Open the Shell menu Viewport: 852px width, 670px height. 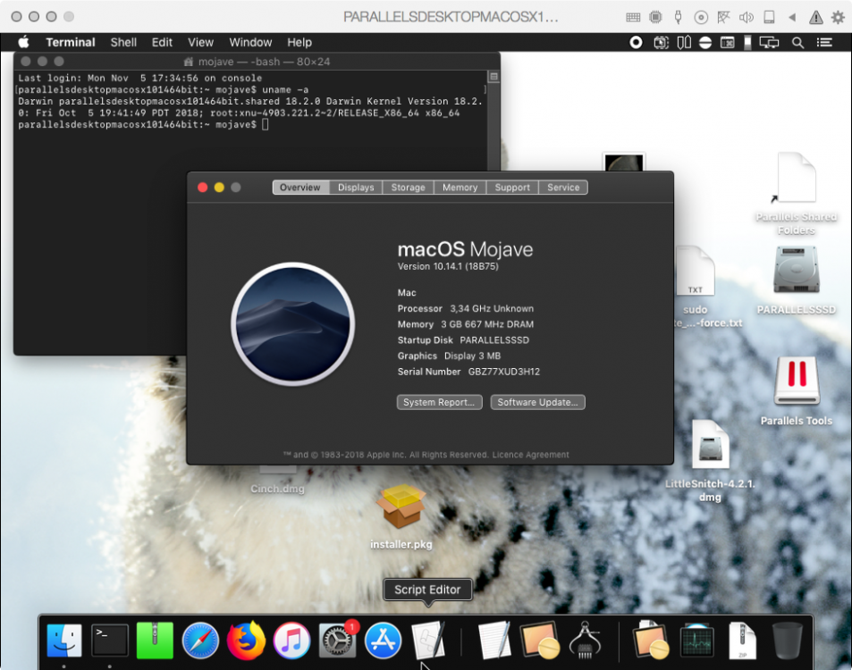tap(123, 42)
